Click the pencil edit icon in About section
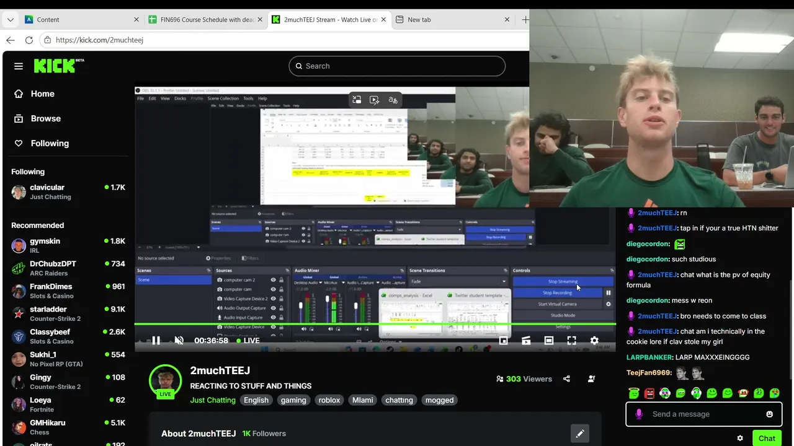The height and width of the screenshot is (446, 794). point(580,434)
